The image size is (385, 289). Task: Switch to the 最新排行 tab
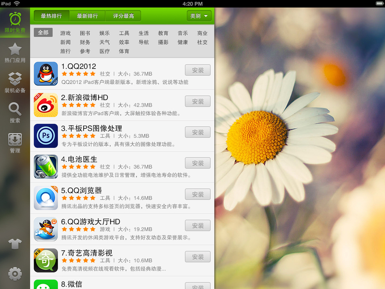pos(88,16)
